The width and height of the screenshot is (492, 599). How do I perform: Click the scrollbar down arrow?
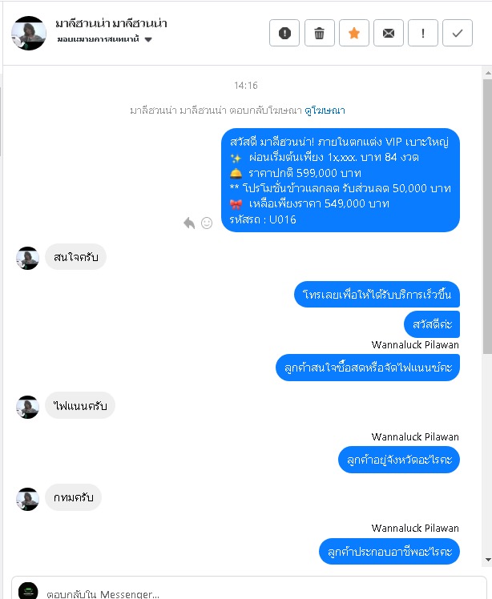click(x=488, y=560)
